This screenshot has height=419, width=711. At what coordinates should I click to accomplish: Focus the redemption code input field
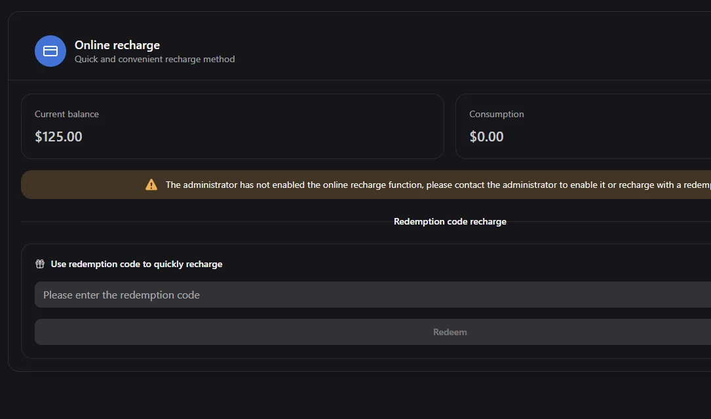[373, 295]
